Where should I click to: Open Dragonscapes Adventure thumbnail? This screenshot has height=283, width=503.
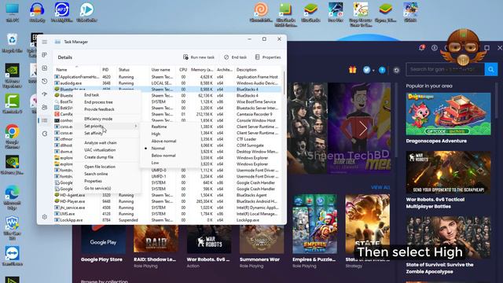point(448,114)
